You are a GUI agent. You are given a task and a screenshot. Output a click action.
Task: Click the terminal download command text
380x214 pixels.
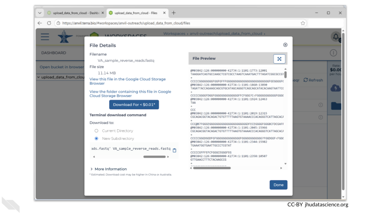131,149
